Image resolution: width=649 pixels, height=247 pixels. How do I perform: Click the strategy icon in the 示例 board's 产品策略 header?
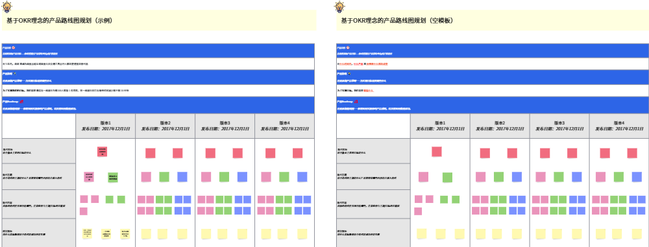click(16, 74)
